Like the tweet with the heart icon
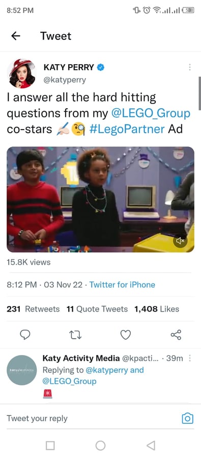The height and width of the screenshot is (459, 201). pos(126,335)
